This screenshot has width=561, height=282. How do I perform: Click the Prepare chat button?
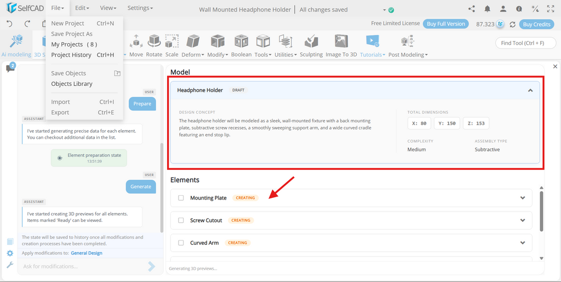pyautogui.click(x=142, y=103)
